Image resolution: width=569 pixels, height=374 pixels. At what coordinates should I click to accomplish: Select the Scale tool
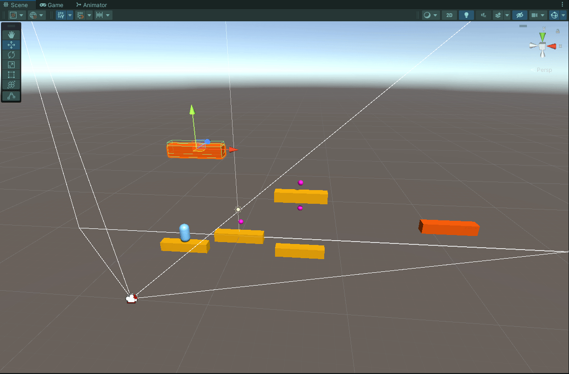tap(11, 64)
